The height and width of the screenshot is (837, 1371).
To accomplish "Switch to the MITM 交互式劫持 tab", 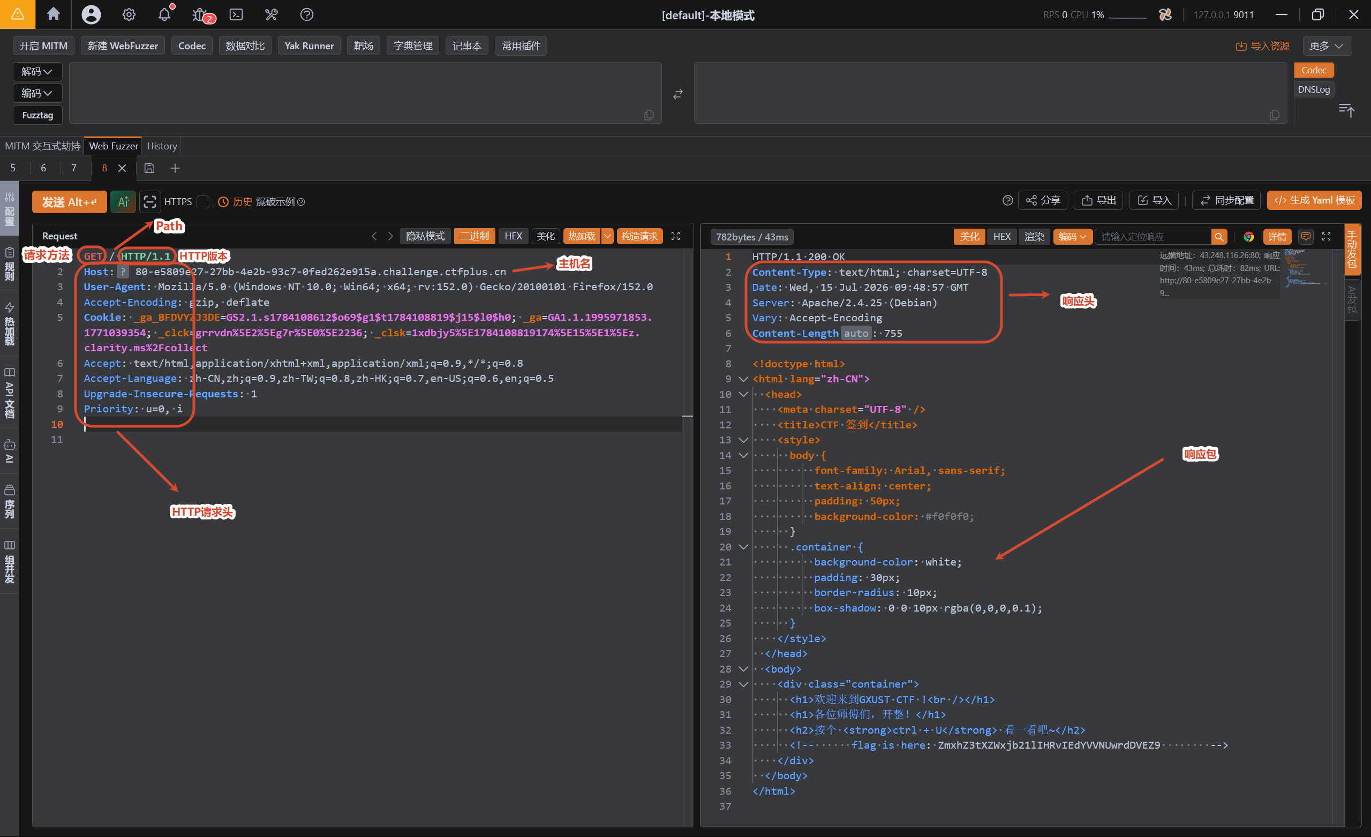I will click(x=42, y=146).
